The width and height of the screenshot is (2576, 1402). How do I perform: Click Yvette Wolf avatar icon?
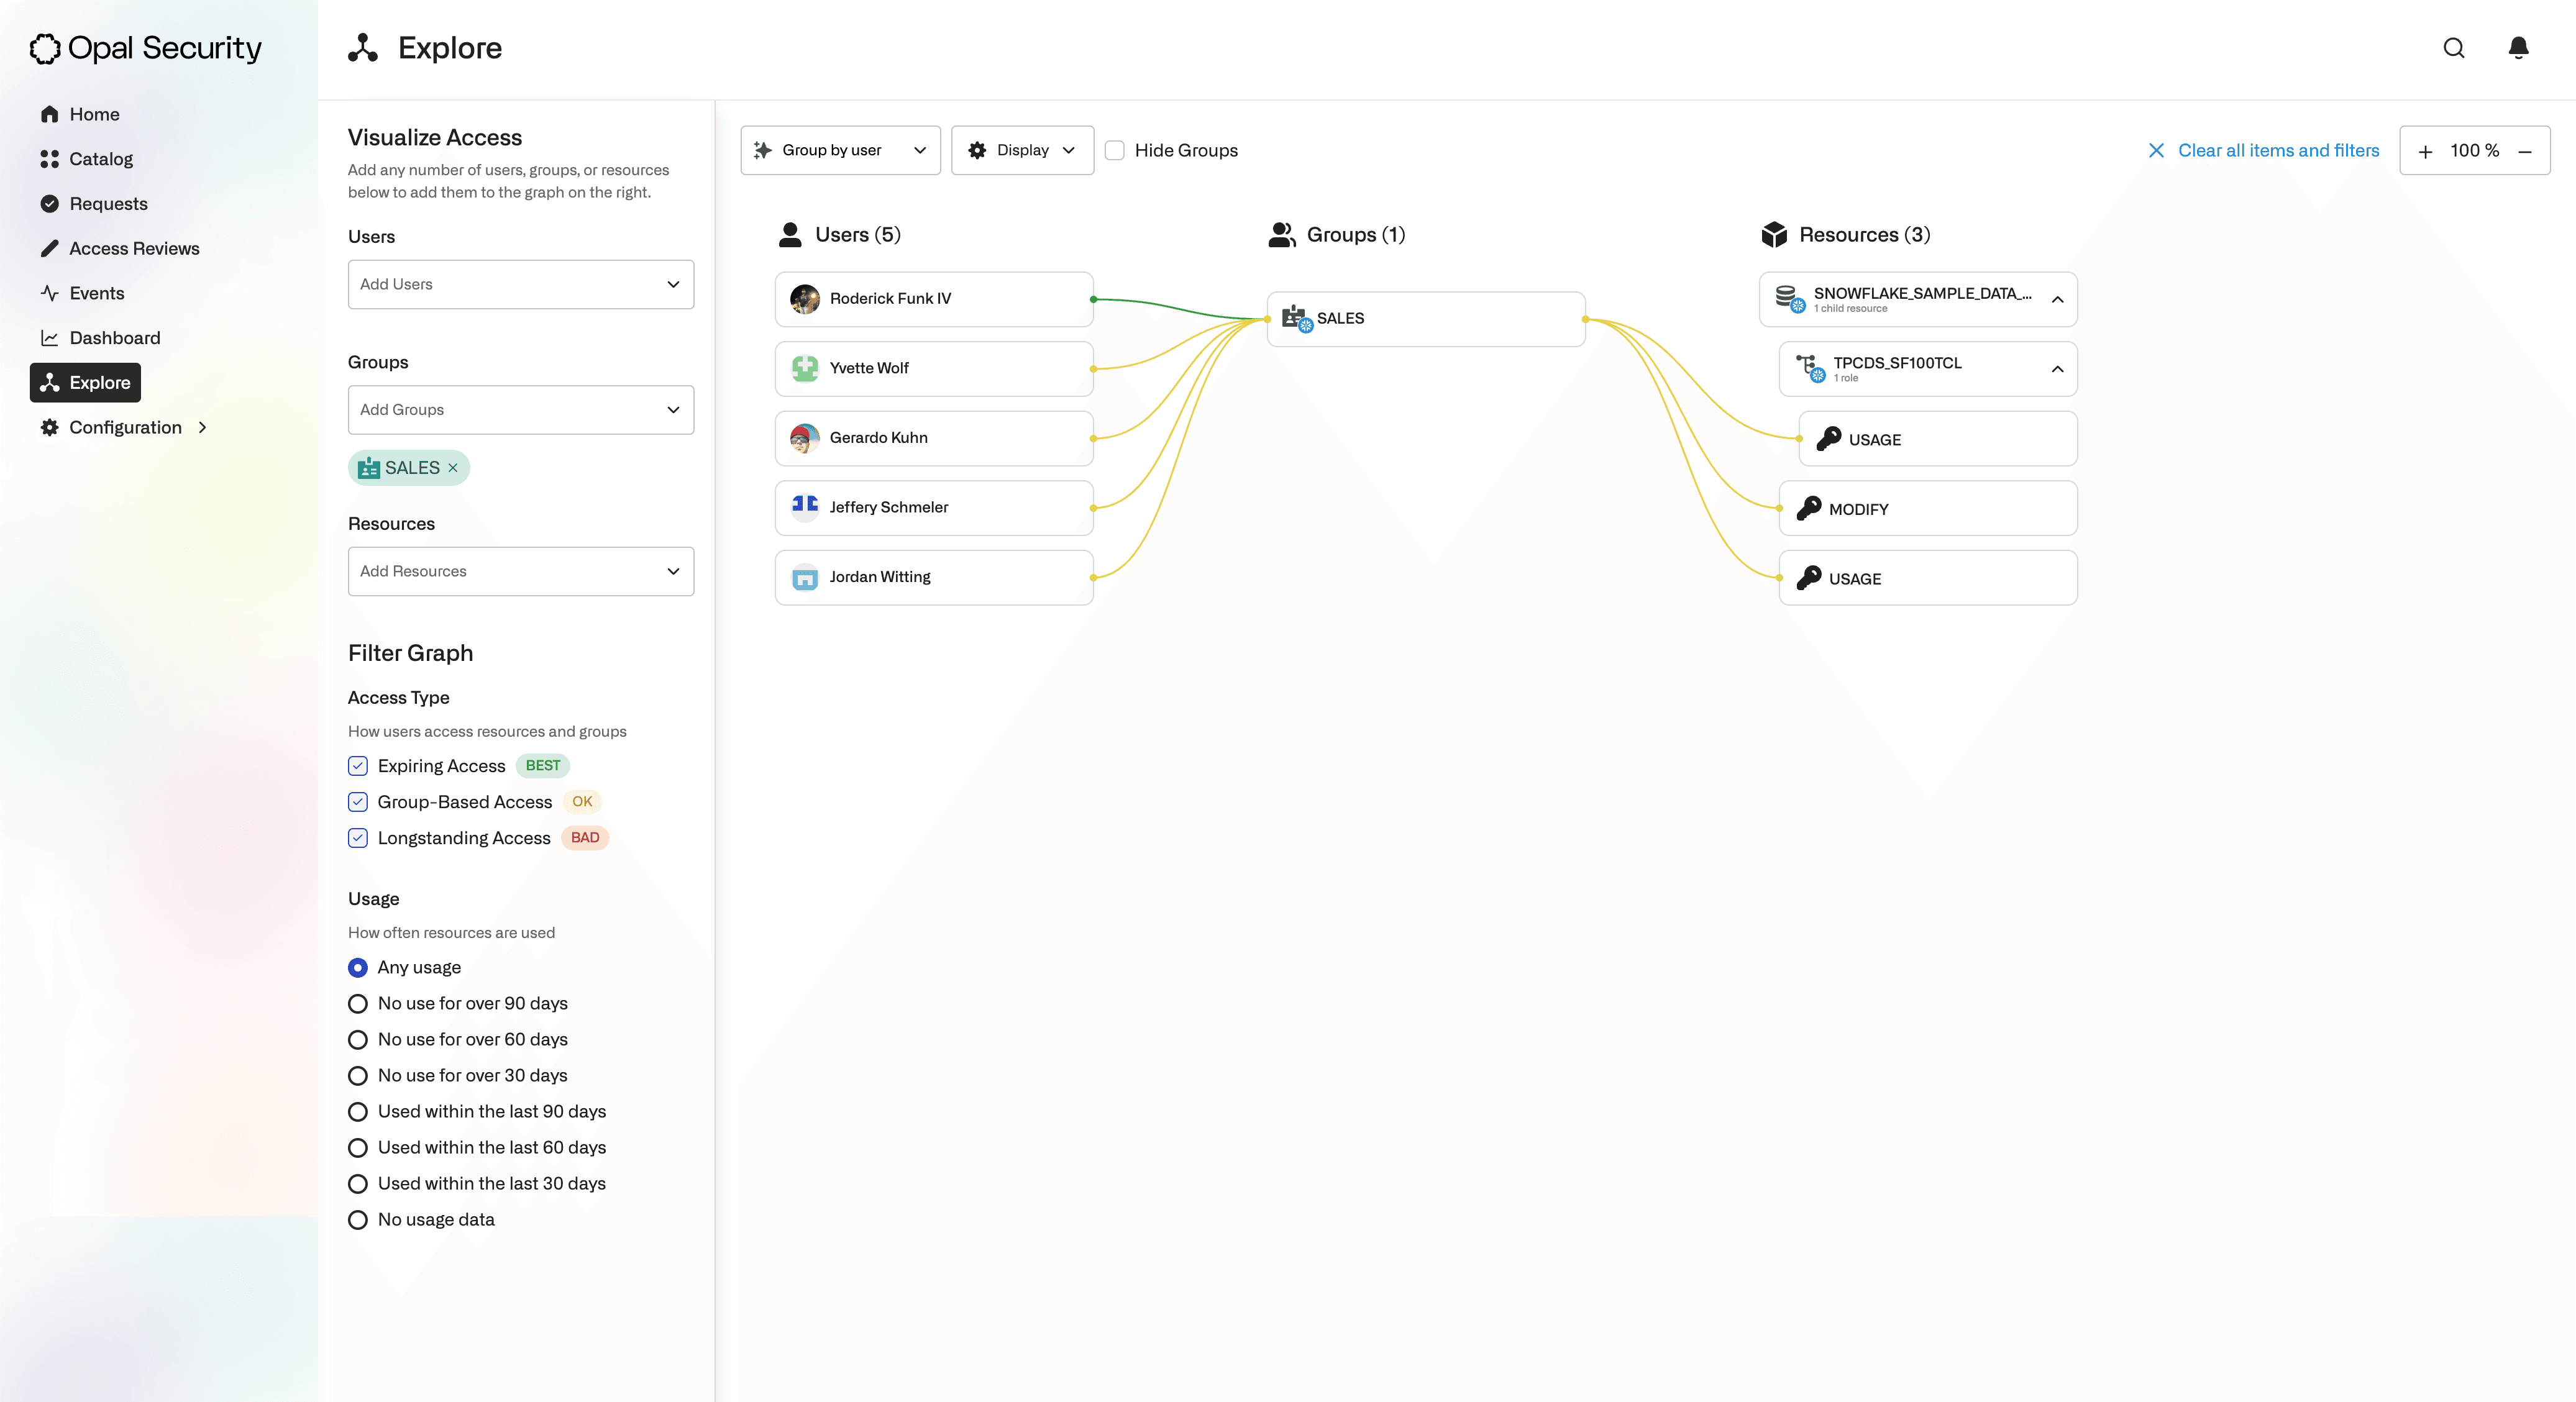(x=804, y=368)
